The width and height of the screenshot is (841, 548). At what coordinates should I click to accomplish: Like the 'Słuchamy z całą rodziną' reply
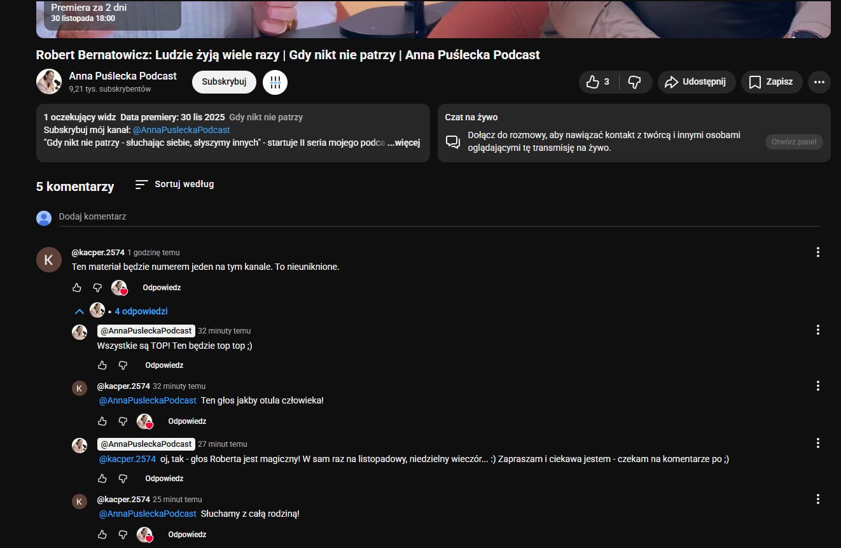click(x=102, y=535)
